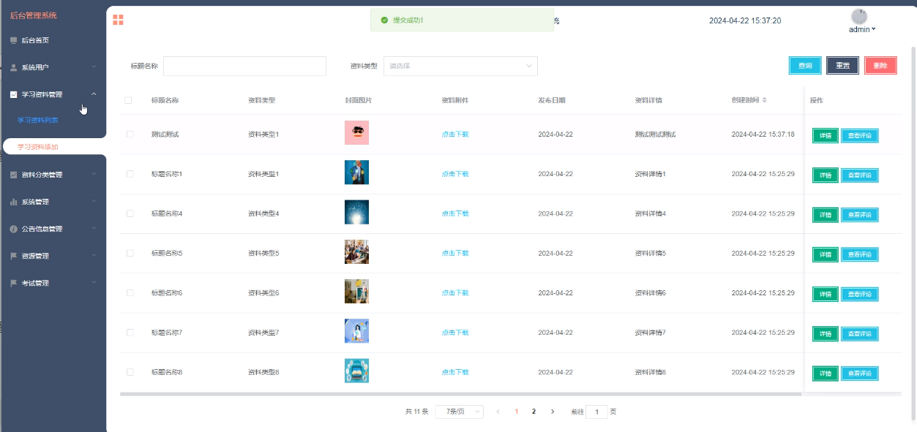
Task: Open the 后台首页 menu item
Action: pos(53,40)
